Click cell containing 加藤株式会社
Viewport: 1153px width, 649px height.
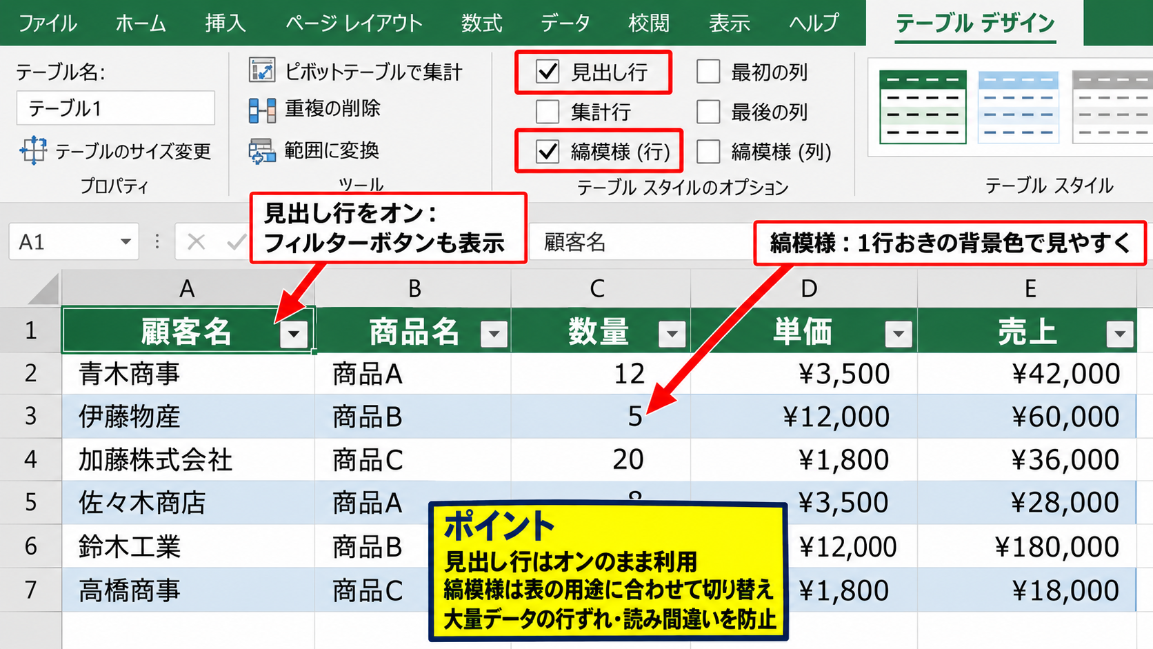pos(188,459)
